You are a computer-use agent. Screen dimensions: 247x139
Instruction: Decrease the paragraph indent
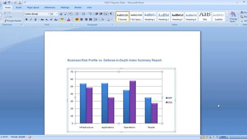(97, 14)
